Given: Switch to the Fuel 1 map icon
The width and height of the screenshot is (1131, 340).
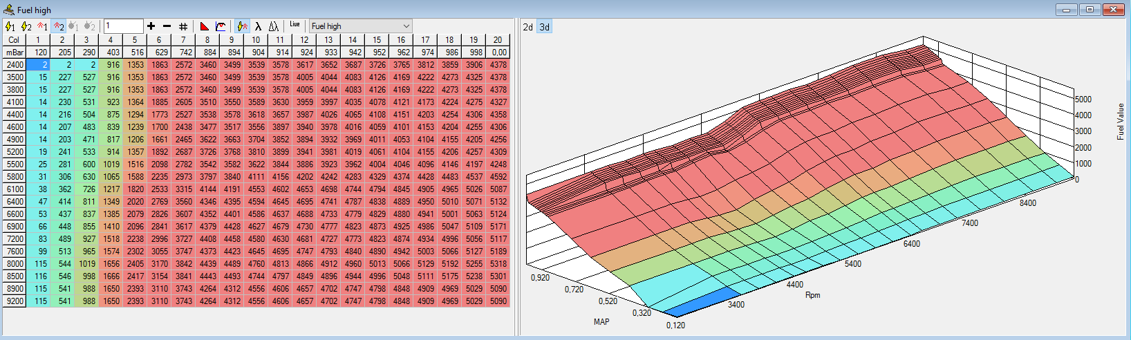Looking at the screenshot, I should [x=42, y=26].
